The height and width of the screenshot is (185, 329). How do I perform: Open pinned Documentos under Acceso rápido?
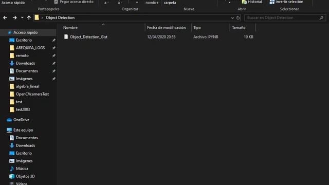click(27, 71)
